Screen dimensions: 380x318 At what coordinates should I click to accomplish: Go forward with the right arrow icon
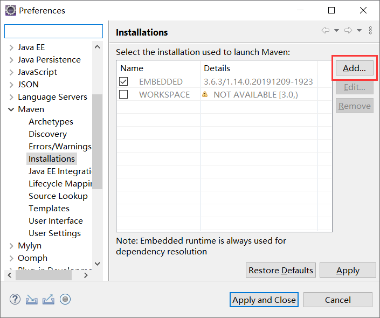coord(348,30)
